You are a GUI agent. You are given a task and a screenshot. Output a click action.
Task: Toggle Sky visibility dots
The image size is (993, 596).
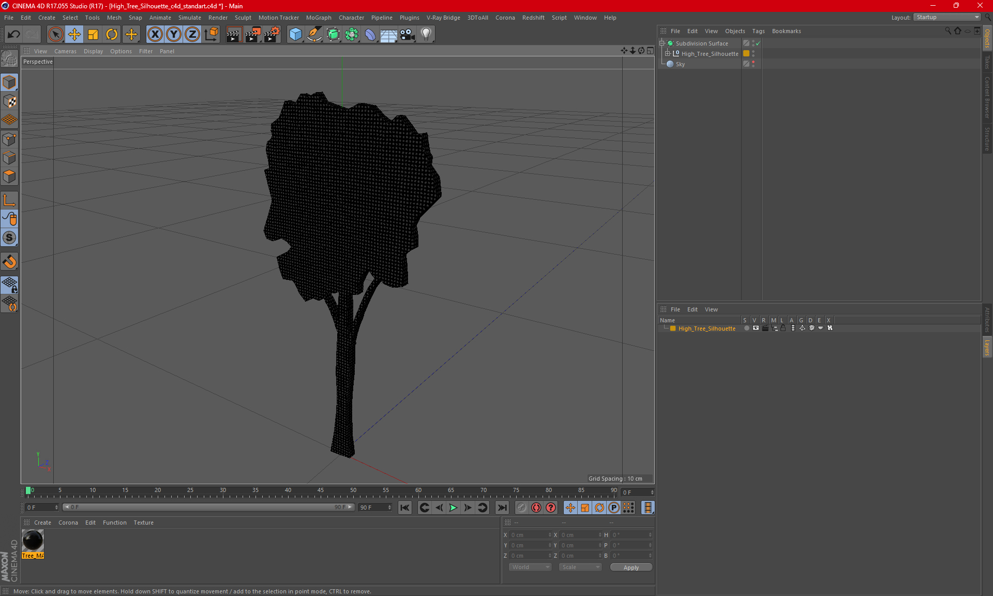click(753, 64)
